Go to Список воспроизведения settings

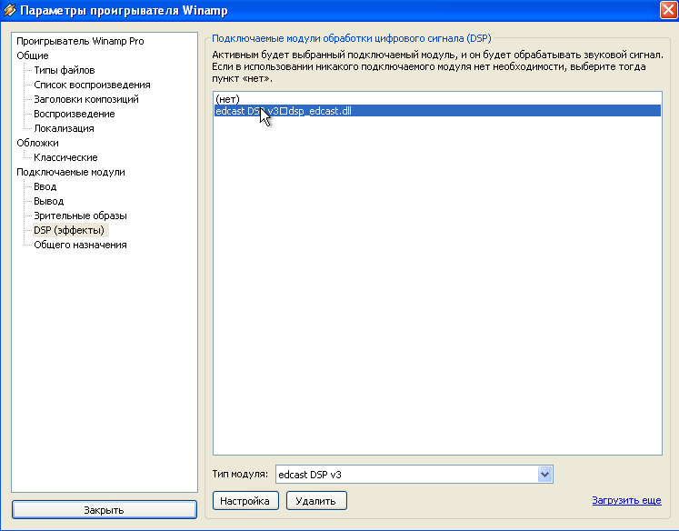(x=92, y=85)
